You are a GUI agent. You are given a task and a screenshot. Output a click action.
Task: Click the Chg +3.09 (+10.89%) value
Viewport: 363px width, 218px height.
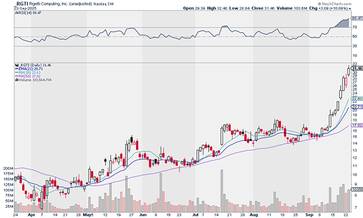coord(328,8)
